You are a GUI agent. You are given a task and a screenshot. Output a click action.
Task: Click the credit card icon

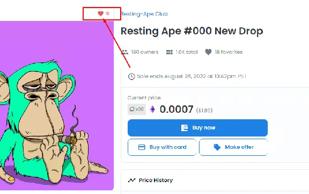[142, 147]
